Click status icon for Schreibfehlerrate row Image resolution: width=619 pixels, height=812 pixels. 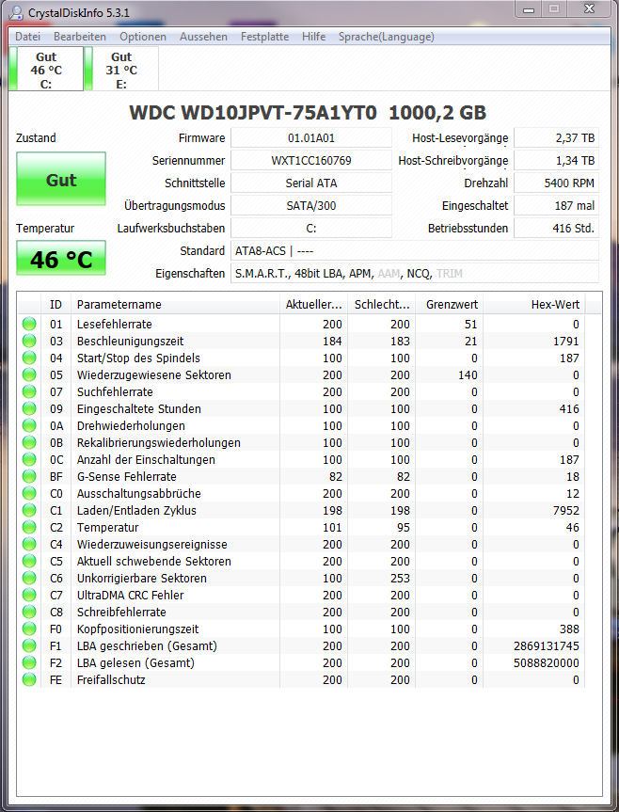[29, 613]
